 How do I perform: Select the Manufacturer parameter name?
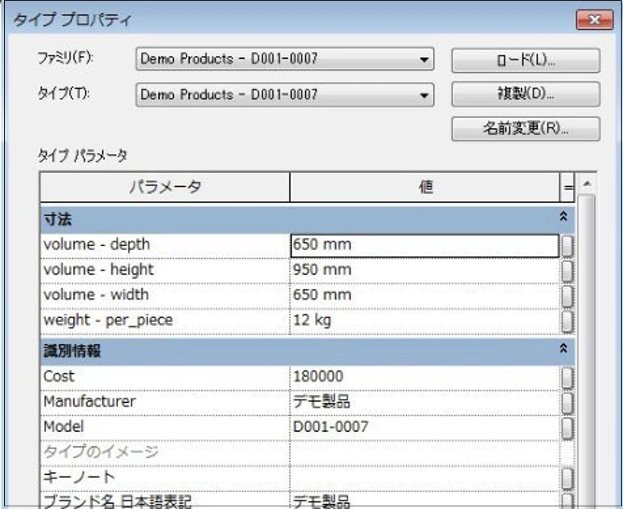coord(166,402)
